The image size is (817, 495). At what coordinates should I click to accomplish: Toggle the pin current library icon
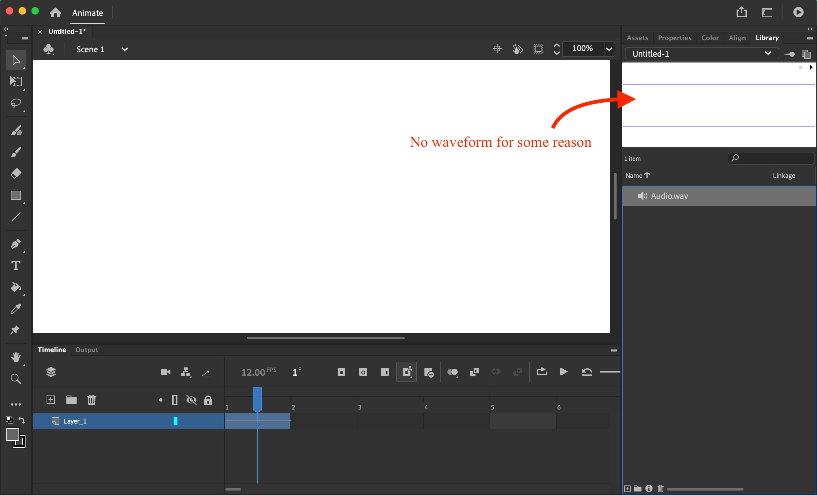[x=790, y=54]
